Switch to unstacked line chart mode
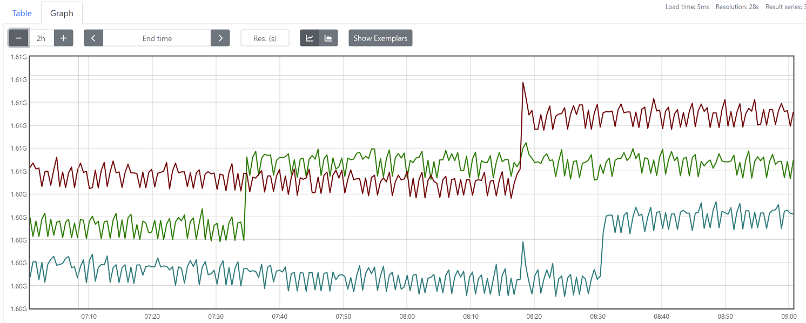 [x=310, y=38]
